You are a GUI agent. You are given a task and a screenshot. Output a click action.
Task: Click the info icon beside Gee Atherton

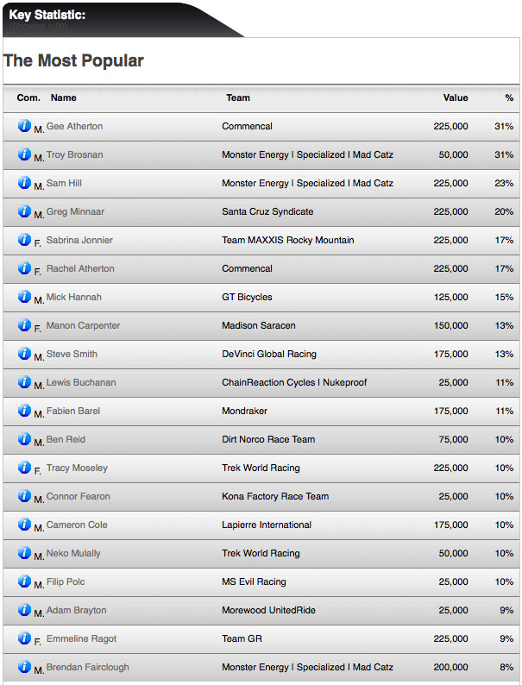[x=24, y=126]
